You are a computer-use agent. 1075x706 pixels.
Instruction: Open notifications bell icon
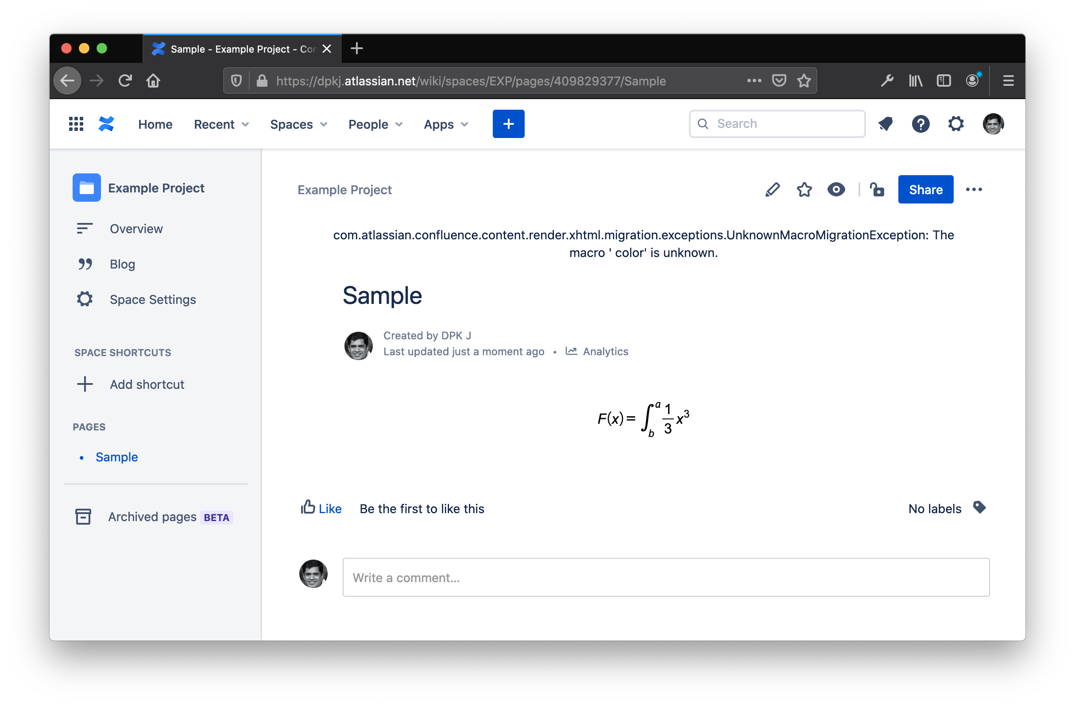point(886,124)
